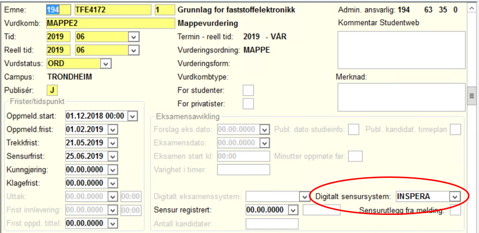Open Sensur registrert date dropdown arrow
The image size is (479, 233).
click(x=293, y=210)
